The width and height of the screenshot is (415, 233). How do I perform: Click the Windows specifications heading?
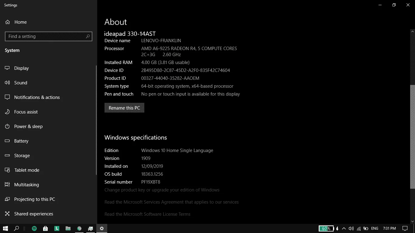point(136,137)
